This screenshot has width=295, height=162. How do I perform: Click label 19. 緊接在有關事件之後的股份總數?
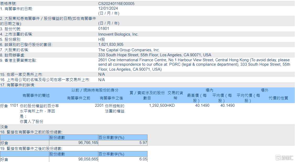(x=31, y=149)
